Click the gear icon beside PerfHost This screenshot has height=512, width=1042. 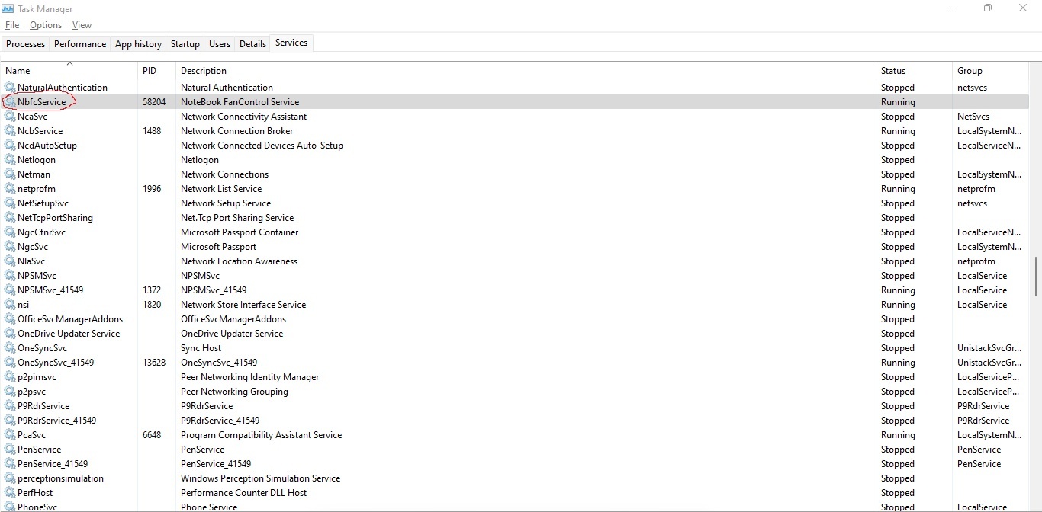coord(10,492)
